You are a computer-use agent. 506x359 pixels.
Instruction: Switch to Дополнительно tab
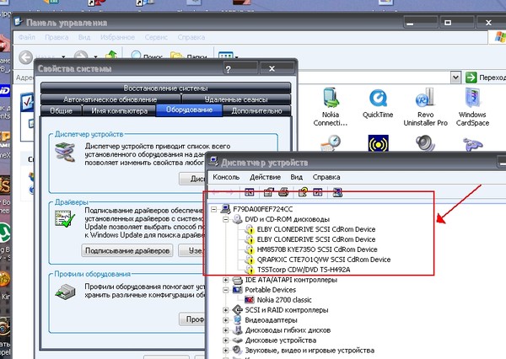(257, 110)
